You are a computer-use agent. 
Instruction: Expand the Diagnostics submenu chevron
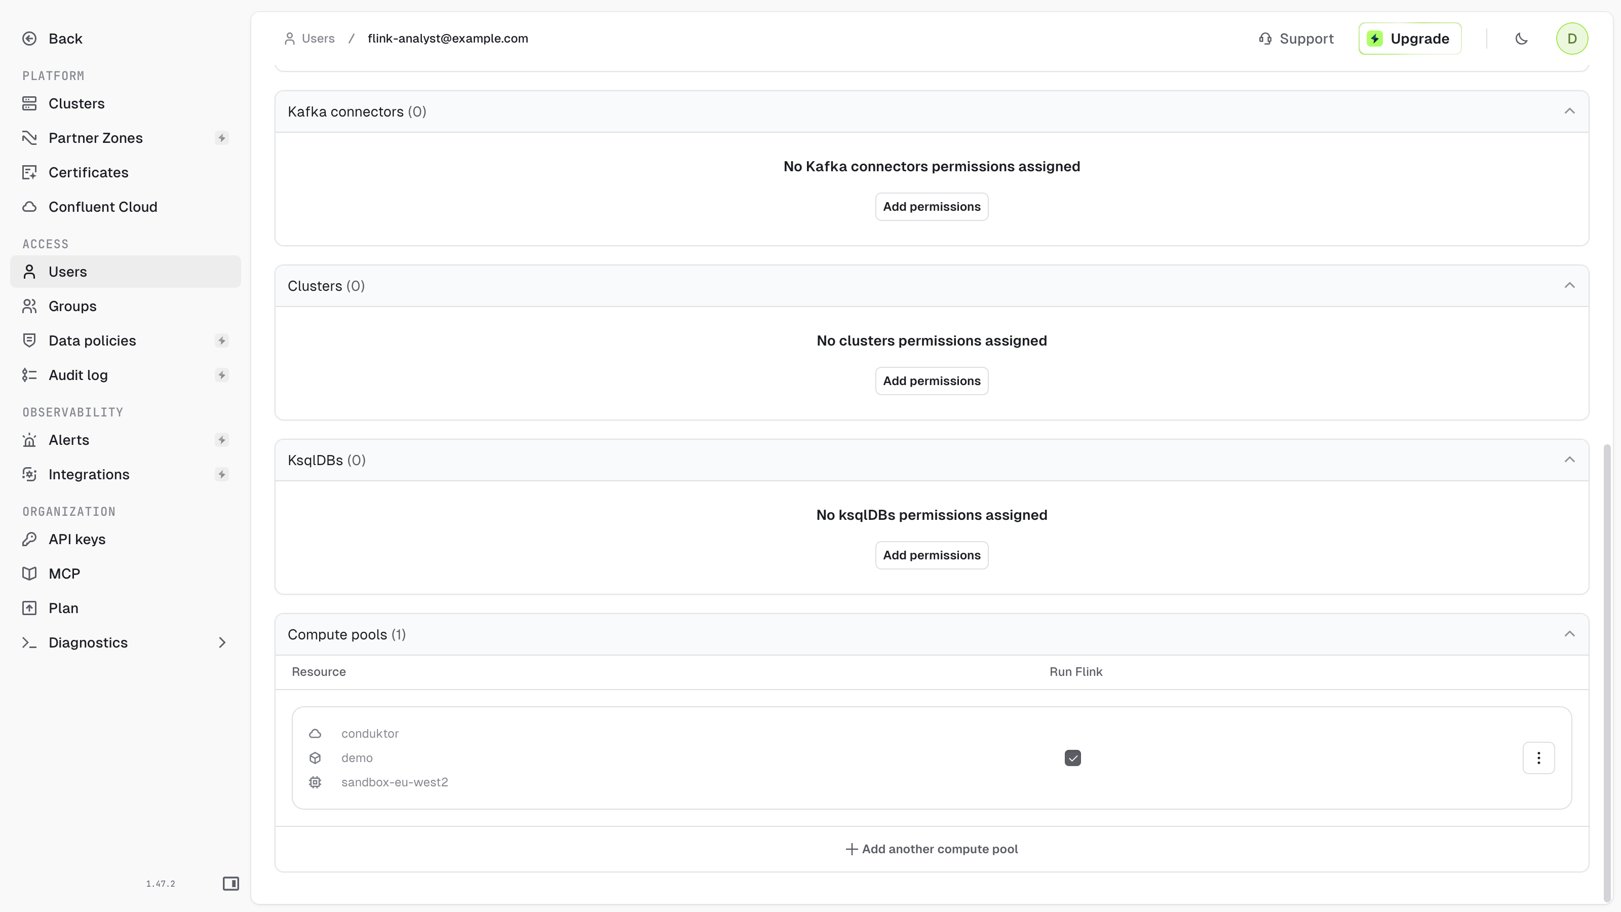click(x=222, y=642)
